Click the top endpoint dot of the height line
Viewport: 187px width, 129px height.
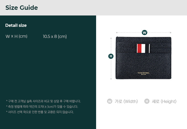pos(111,38)
